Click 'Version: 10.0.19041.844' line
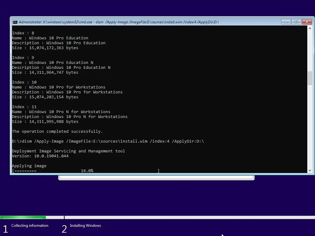Screen dimensions: 315x236 40,156
